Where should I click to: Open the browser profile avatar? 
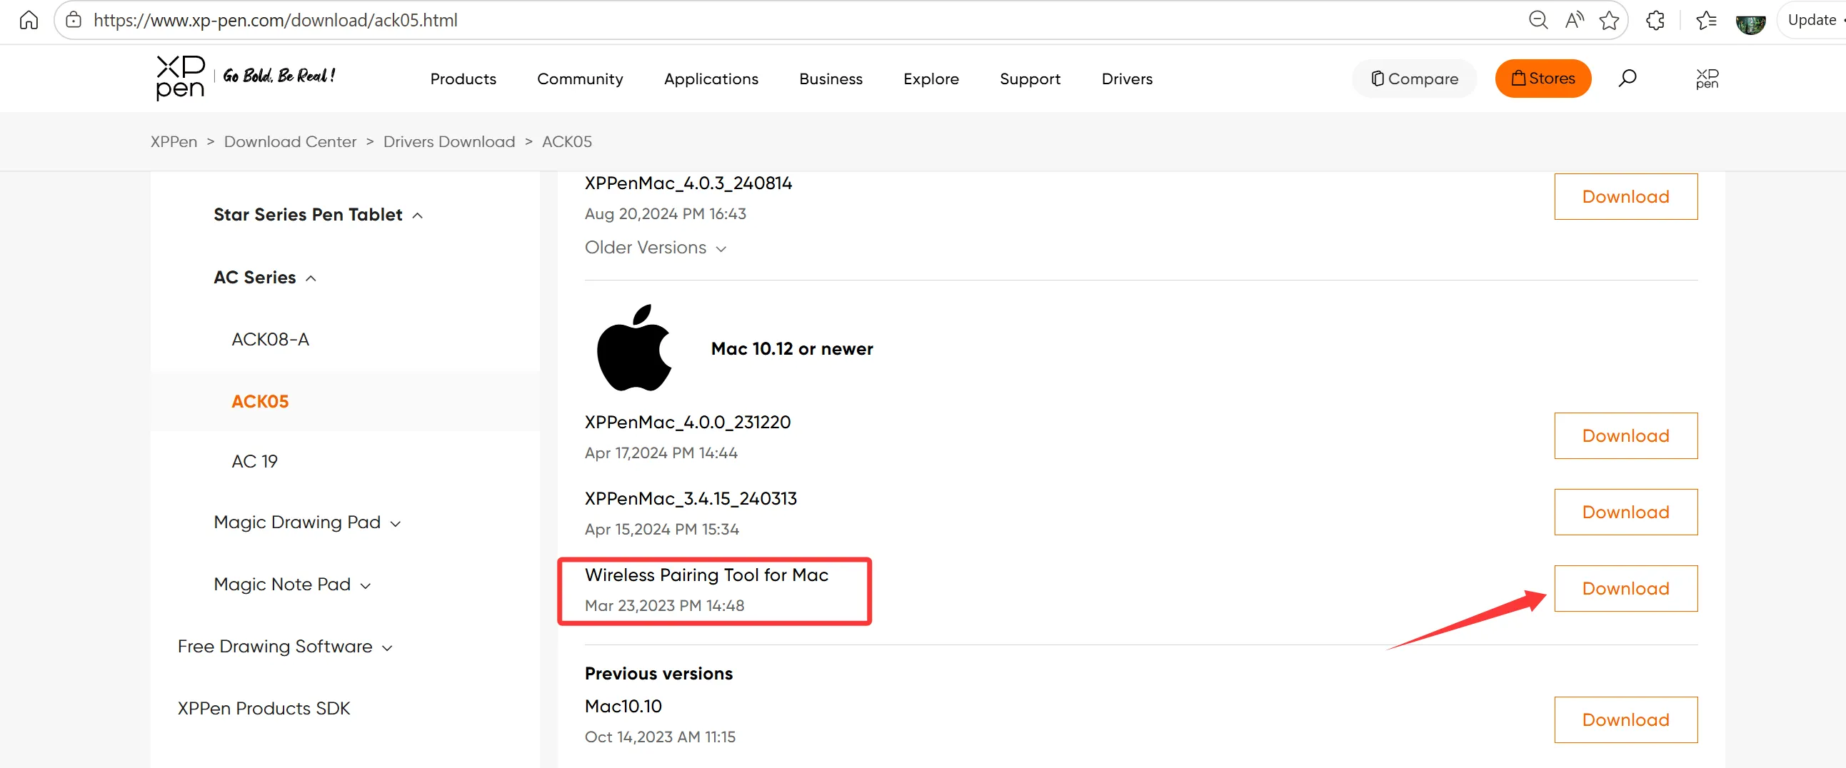point(1750,23)
